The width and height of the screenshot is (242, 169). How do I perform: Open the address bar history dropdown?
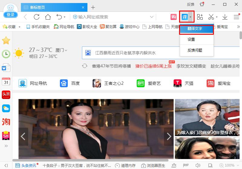pos(152,17)
